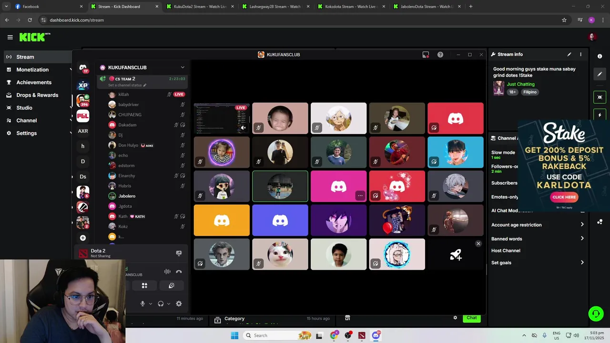The height and width of the screenshot is (343, 610).
Task: Open microphone input device dropdown arrow
Action: [x=151, y=303]
